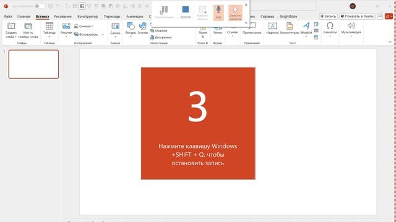Undo the last action
This screenshot has width=396, height=222.
[58, 6]
